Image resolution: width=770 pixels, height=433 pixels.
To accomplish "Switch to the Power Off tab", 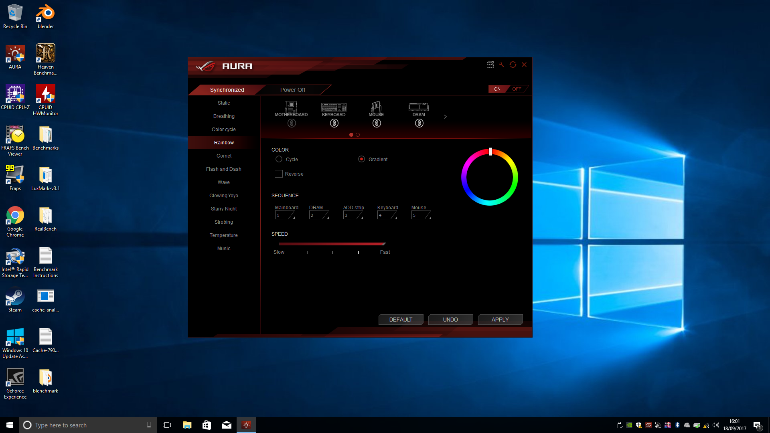I will coord(292,89).
